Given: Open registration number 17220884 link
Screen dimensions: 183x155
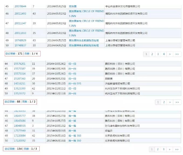Looking at the screenshot, I should coord(20,136).
